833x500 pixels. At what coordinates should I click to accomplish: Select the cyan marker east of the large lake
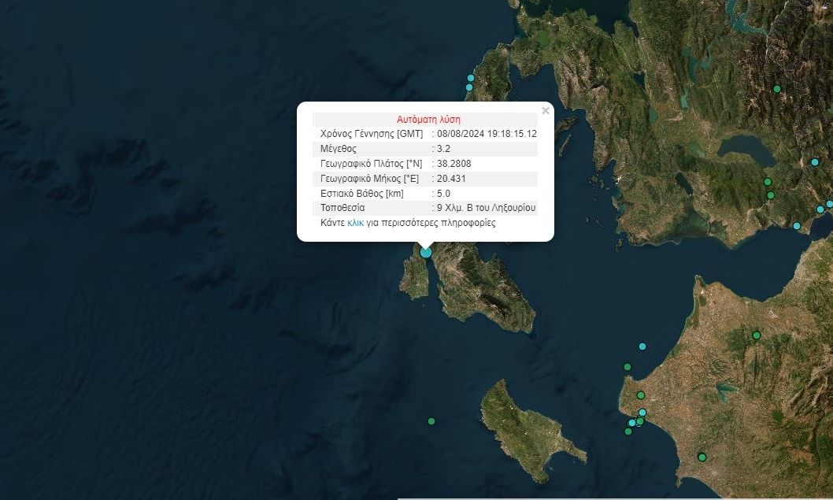(815, 162)
